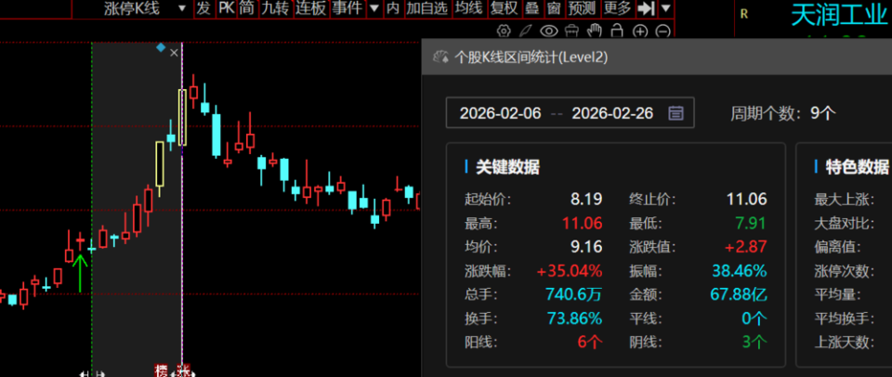Open the calendar icon in date range
Viewport: 892px width, 377px height.
pos(676,112)
